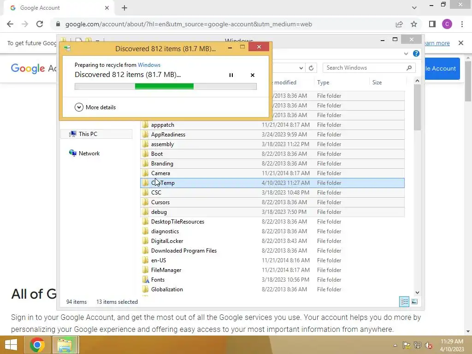Open Chrome three-dot menu
Viewport: 472px width, 354px height.
tap(462, 24)
